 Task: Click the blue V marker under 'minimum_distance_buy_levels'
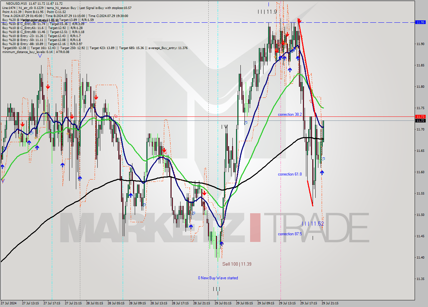tap(40, 56)
